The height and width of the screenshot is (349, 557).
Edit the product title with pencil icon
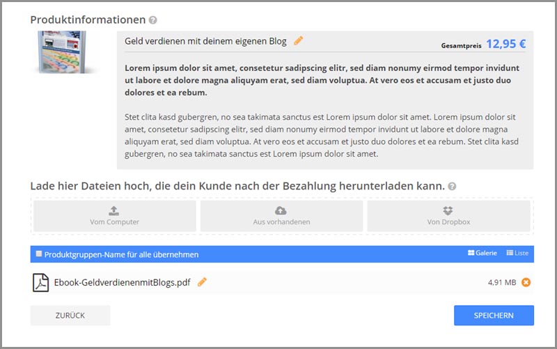coord(299,41)
